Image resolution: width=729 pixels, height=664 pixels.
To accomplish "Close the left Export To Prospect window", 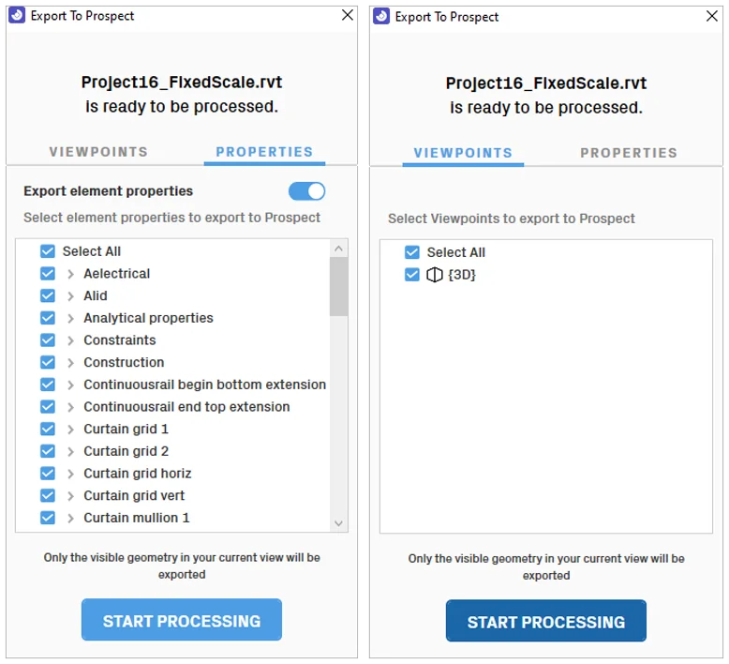I will (x=348, y=15).
